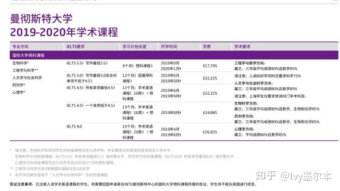Select the 学习计划长度 column header
Screen dimensions: 340x191
pyautogui.click(x=135, y=47)
